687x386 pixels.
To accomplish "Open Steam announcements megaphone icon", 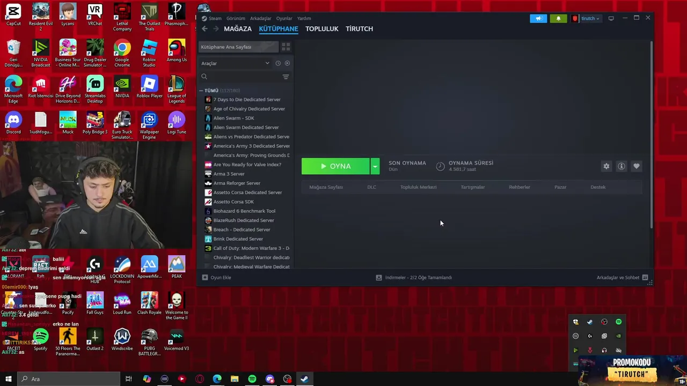I will 538,18.
